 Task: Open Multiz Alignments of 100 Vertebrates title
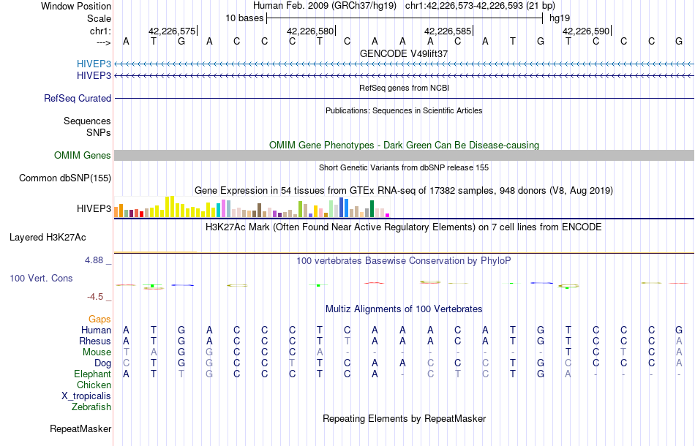coord(404,309)
